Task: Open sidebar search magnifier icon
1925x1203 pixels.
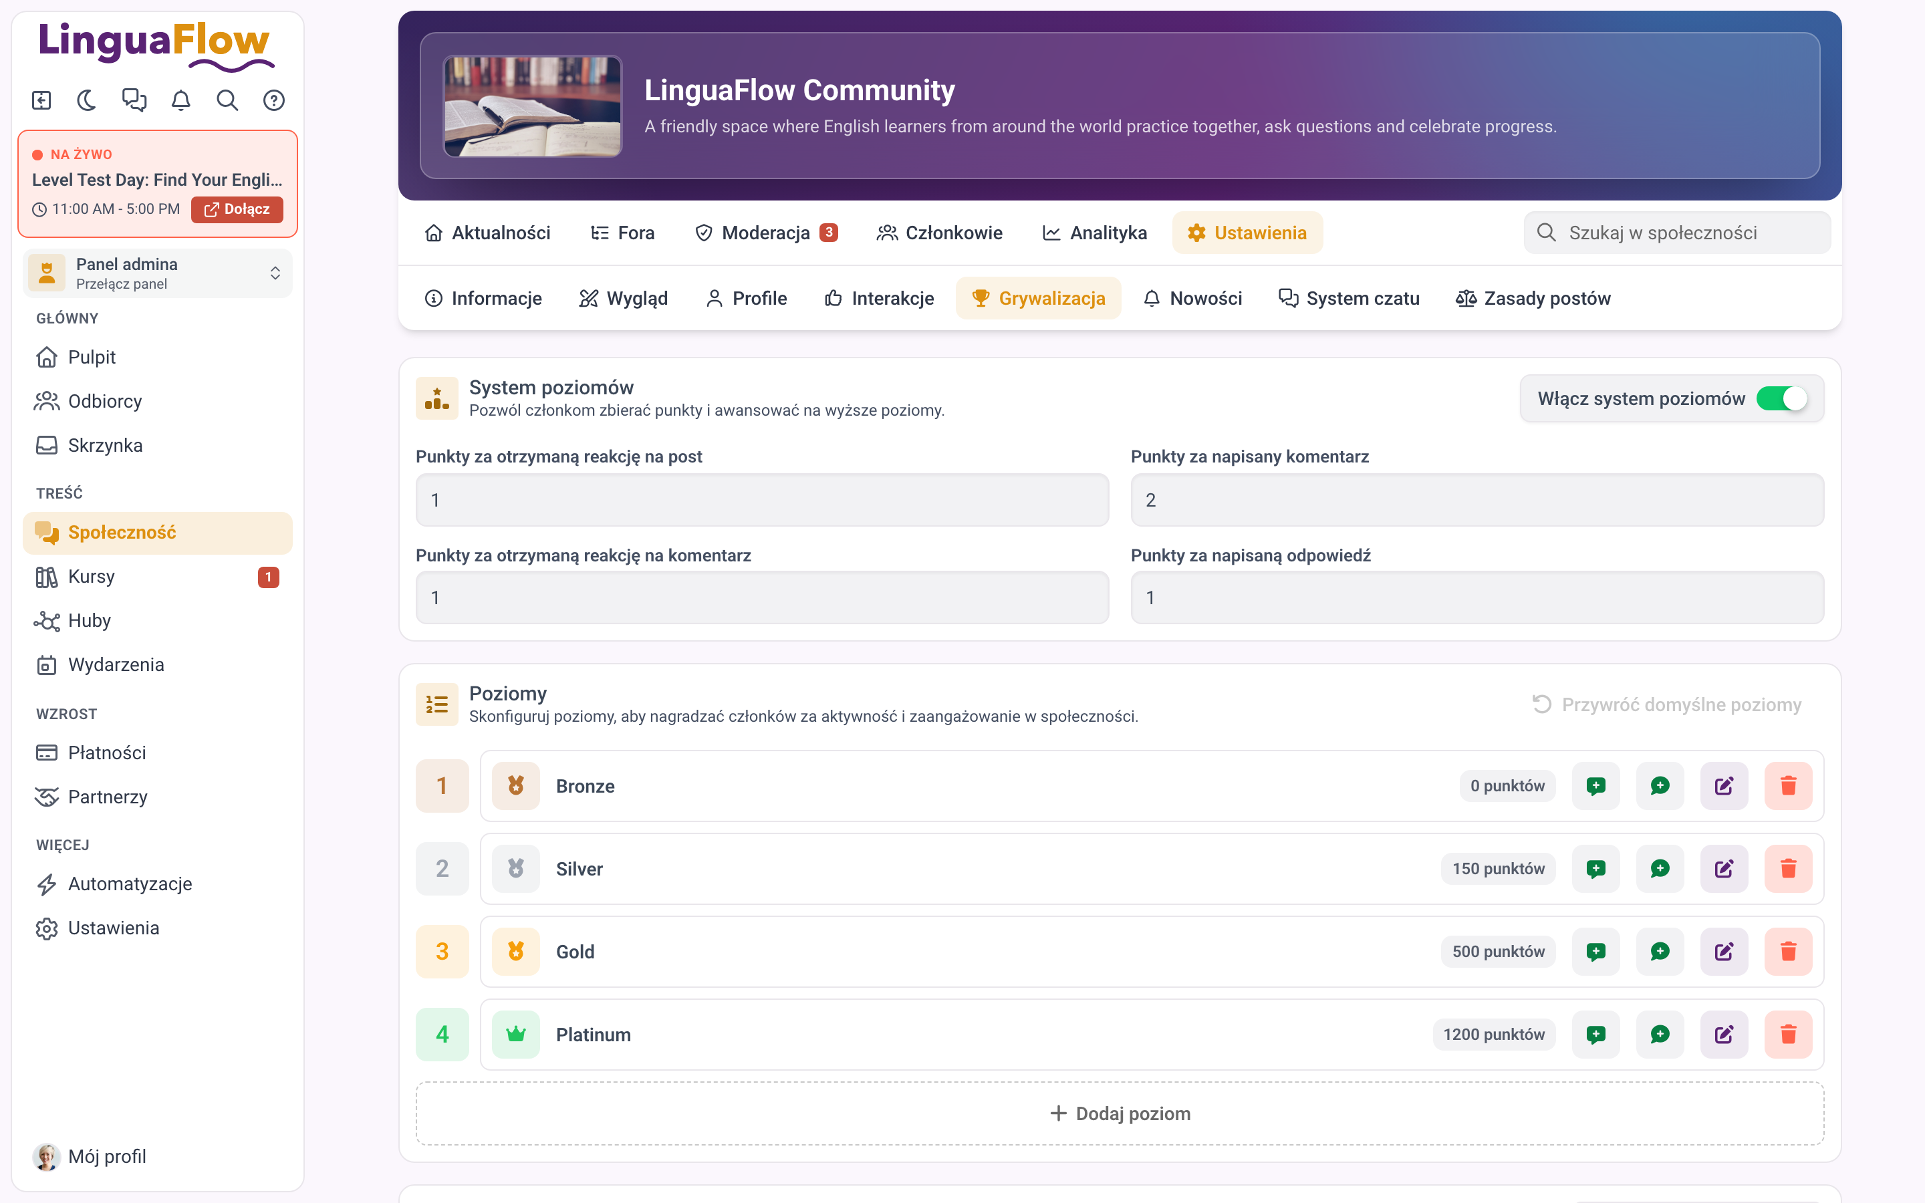Action: pyautogui.click(x=227, y=100)
